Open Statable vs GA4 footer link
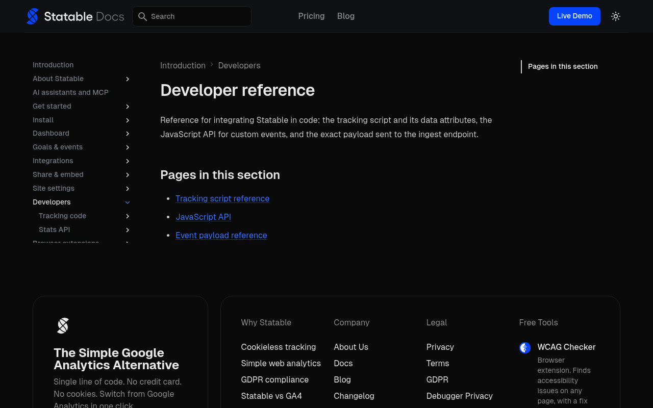The width and height of the screenshot is (653, 408). coord(271,396)
